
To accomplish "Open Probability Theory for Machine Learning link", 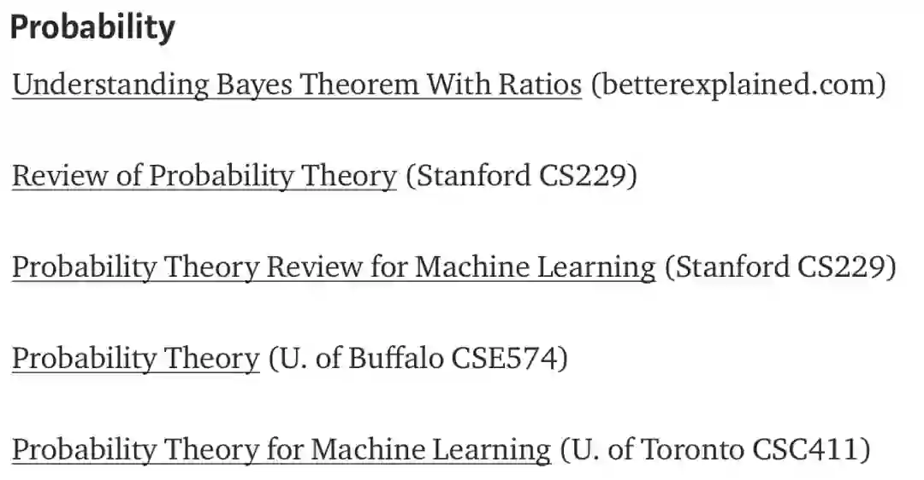I will [281, 449].
